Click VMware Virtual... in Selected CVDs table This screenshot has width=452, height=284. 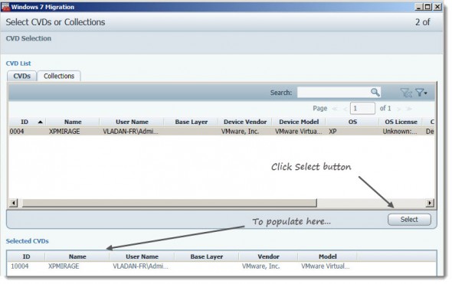tap(325, 266)
